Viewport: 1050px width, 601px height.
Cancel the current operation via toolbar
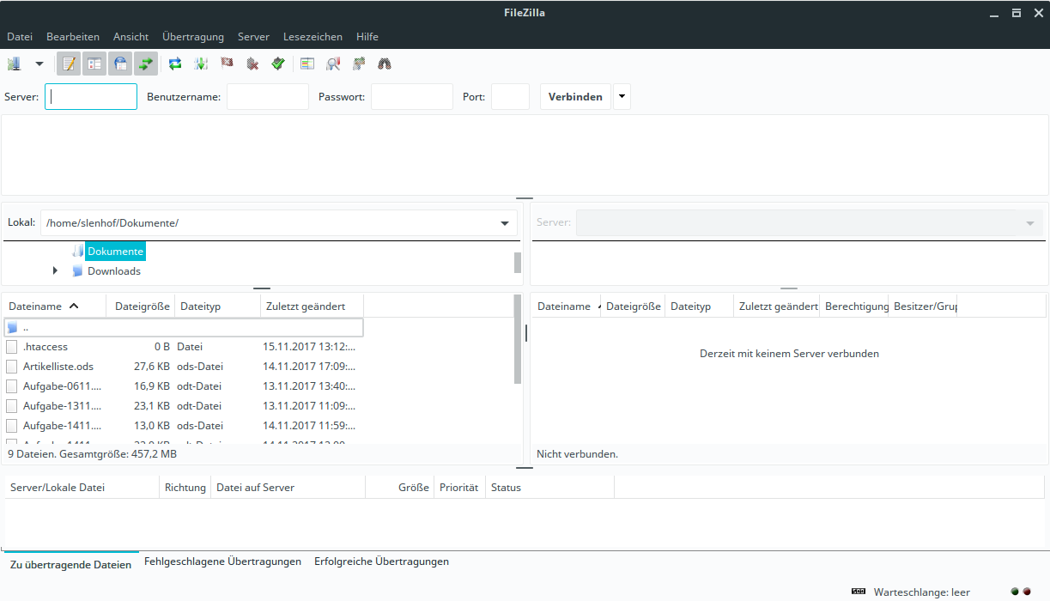227,64
